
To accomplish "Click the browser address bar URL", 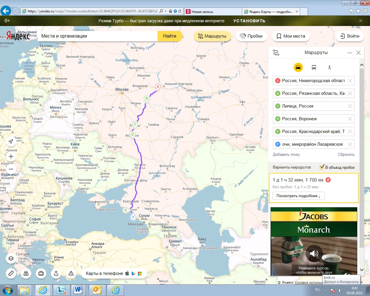I will [92, 11].
